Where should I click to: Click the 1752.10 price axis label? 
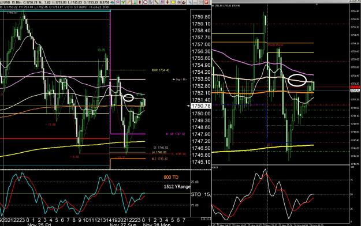[201, 93]
